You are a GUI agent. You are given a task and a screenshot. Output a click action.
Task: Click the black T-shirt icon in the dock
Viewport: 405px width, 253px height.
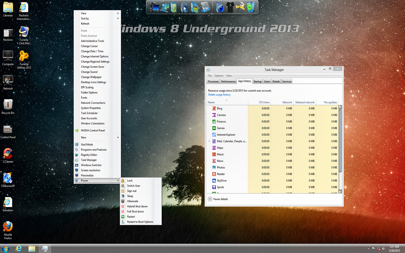(x=230, y=7)
